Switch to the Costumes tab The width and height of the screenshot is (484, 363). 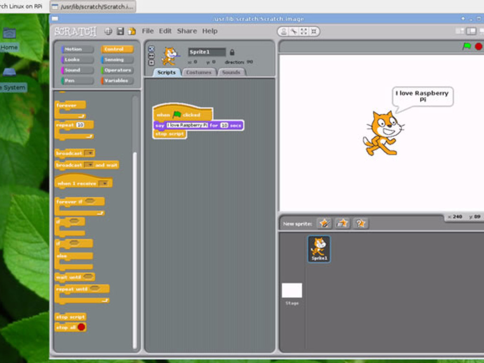point(199,72)
